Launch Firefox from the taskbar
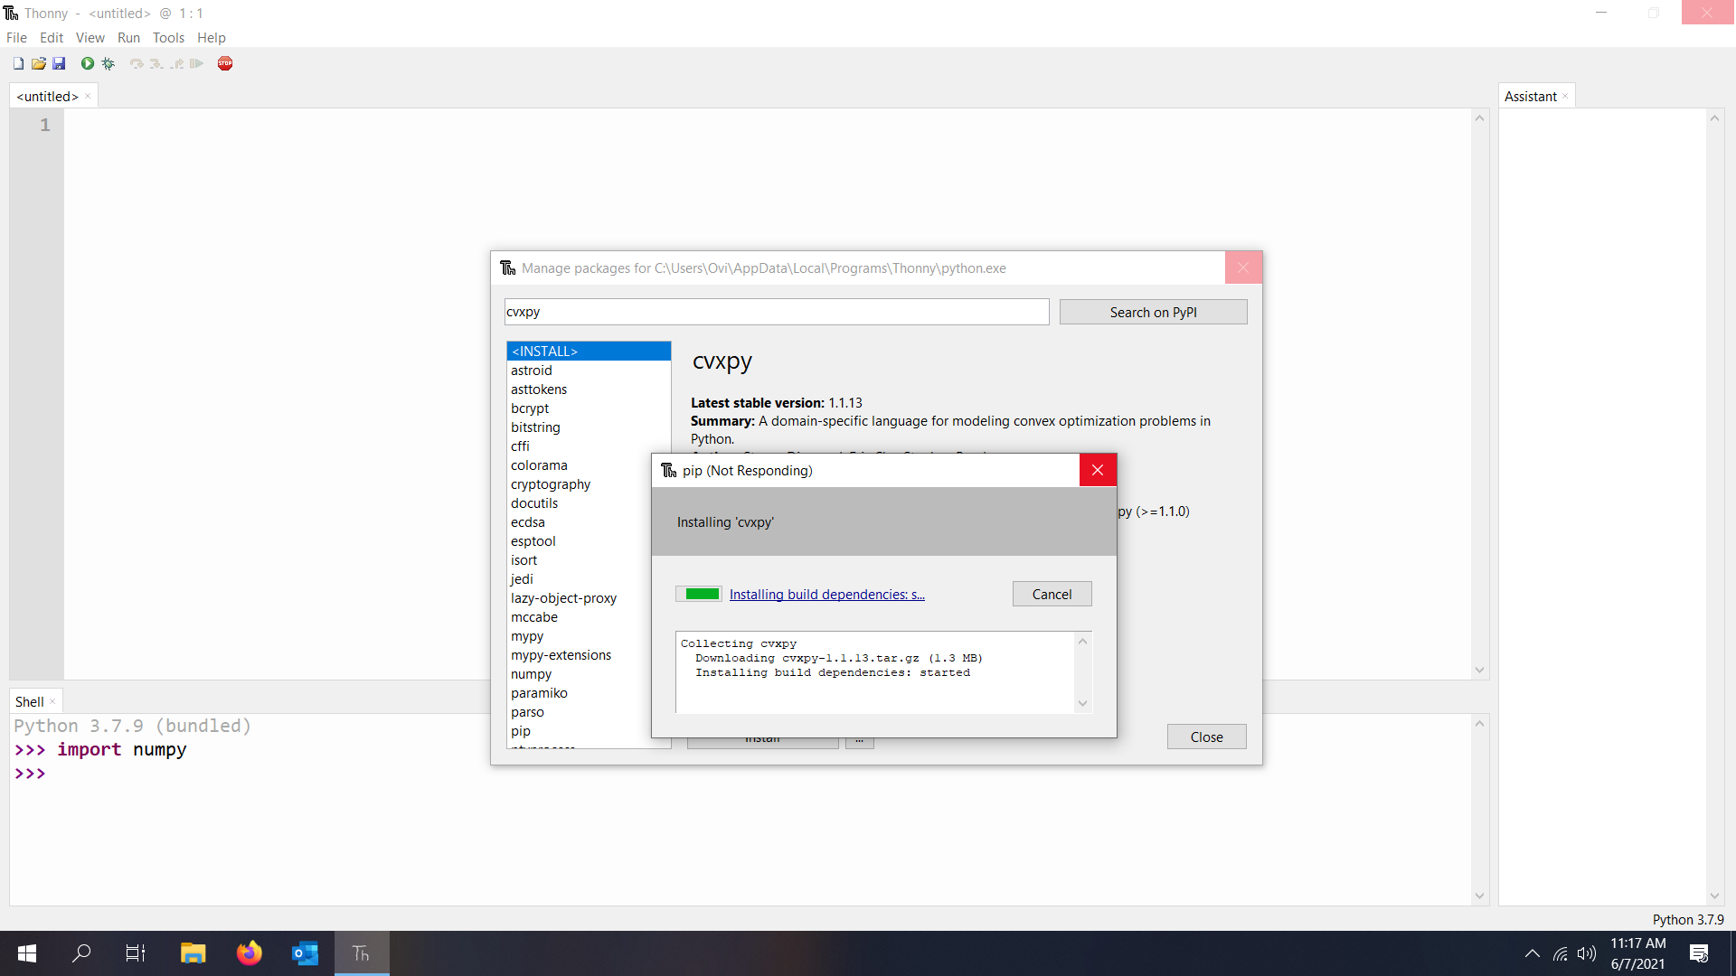This screenshot has height=976, width=1736. click(x=250, y=953)
